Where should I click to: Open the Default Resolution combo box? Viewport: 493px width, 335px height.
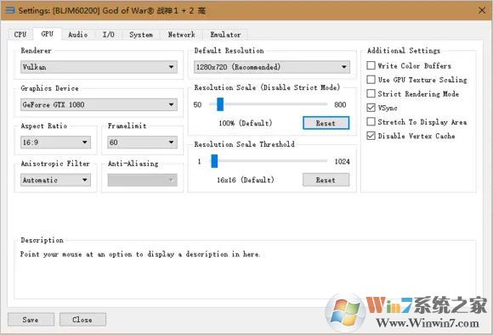pos(272,67)
